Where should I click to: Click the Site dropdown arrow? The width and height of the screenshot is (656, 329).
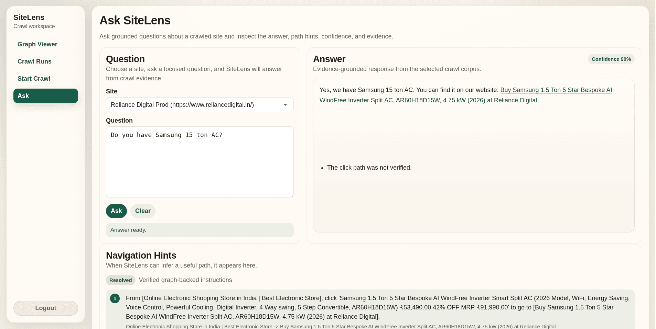[x=285, y=105]
